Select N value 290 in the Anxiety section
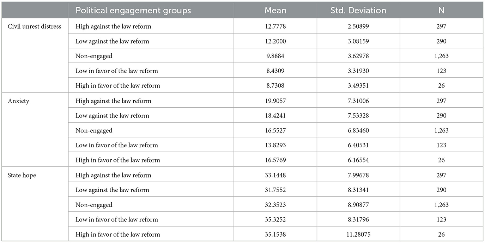Image resolution: width=485 pixels, height=243 pixels. pos(442,115)
